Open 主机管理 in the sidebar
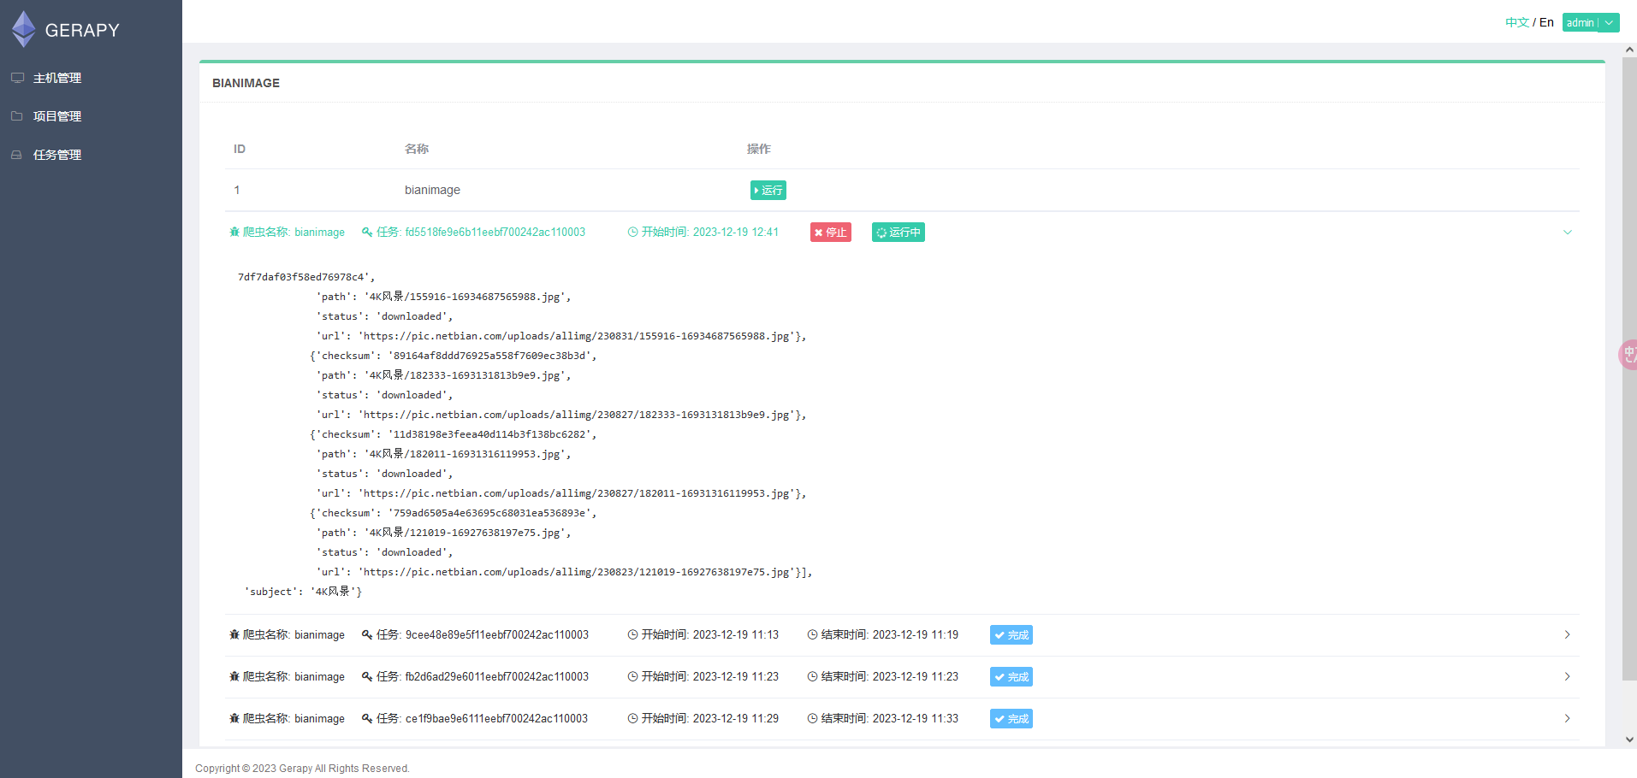This screenshot has height=778, width=1637. click(x=57, y=78)
